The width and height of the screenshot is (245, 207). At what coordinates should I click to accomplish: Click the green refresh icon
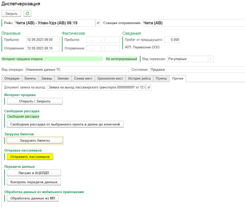pyautogui.click(x=27, y=13)
